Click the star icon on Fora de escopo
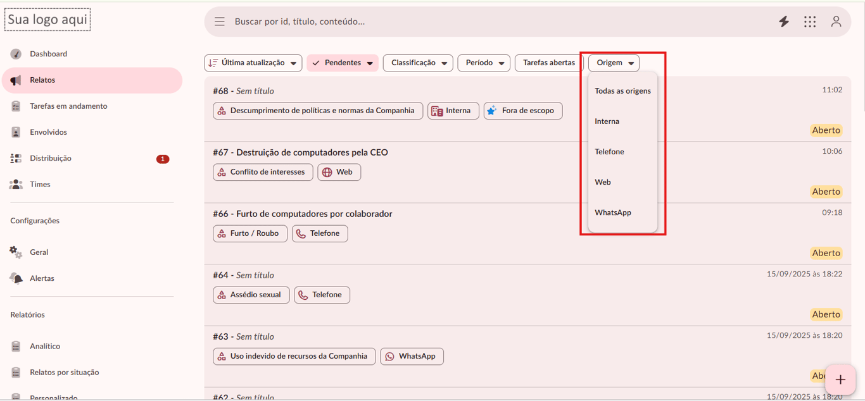The image size is (865, 401). click(x=491, y=111)
